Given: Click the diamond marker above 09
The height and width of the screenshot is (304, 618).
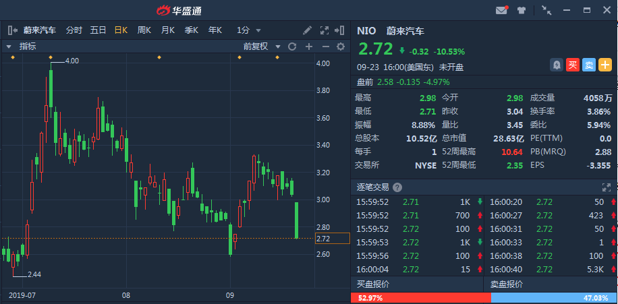Looking at the screenshot, I should tap(240, 57).
